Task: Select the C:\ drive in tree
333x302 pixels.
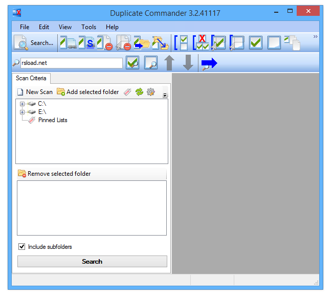Action: point(42,104)
